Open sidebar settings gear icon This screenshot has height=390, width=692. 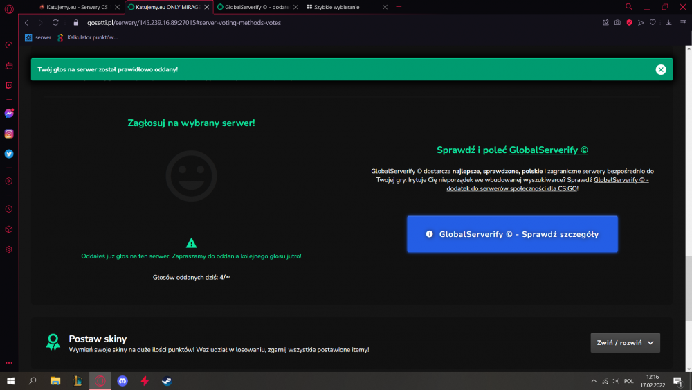pyautogui.click(x=9, y=249)
